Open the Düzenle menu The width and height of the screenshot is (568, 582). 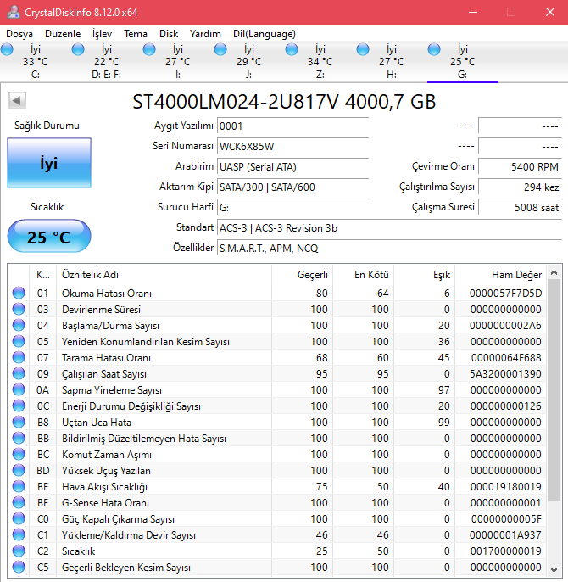tap(63, 34)
